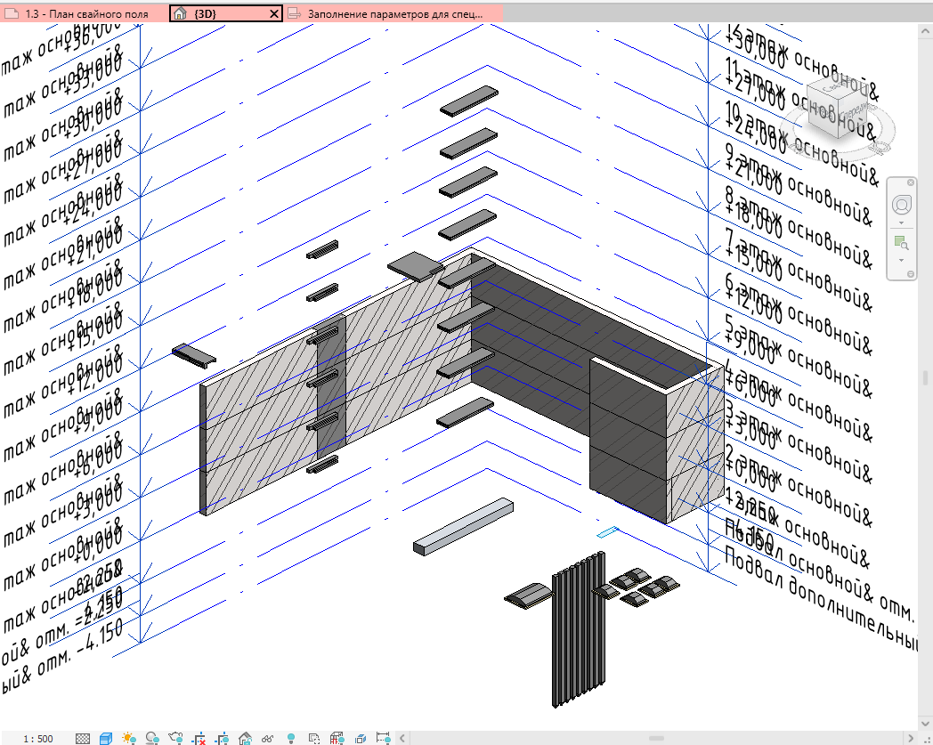This screenshot has width=933, height=745.
Task: Open the Detail Level control in the view bar
Action: point(83,739)
